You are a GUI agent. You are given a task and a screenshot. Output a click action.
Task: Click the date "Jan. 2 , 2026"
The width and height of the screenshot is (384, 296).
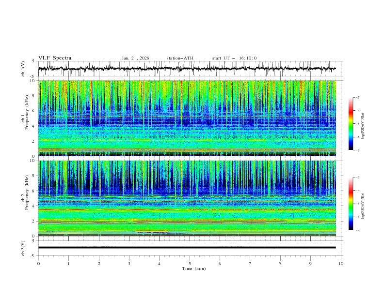click(x=135, y=58)
